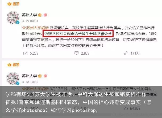The width and height of the screenshot is (162, 118).
Task: Click the 3-18 10:32 timestamp
Action: click(30, 82)
